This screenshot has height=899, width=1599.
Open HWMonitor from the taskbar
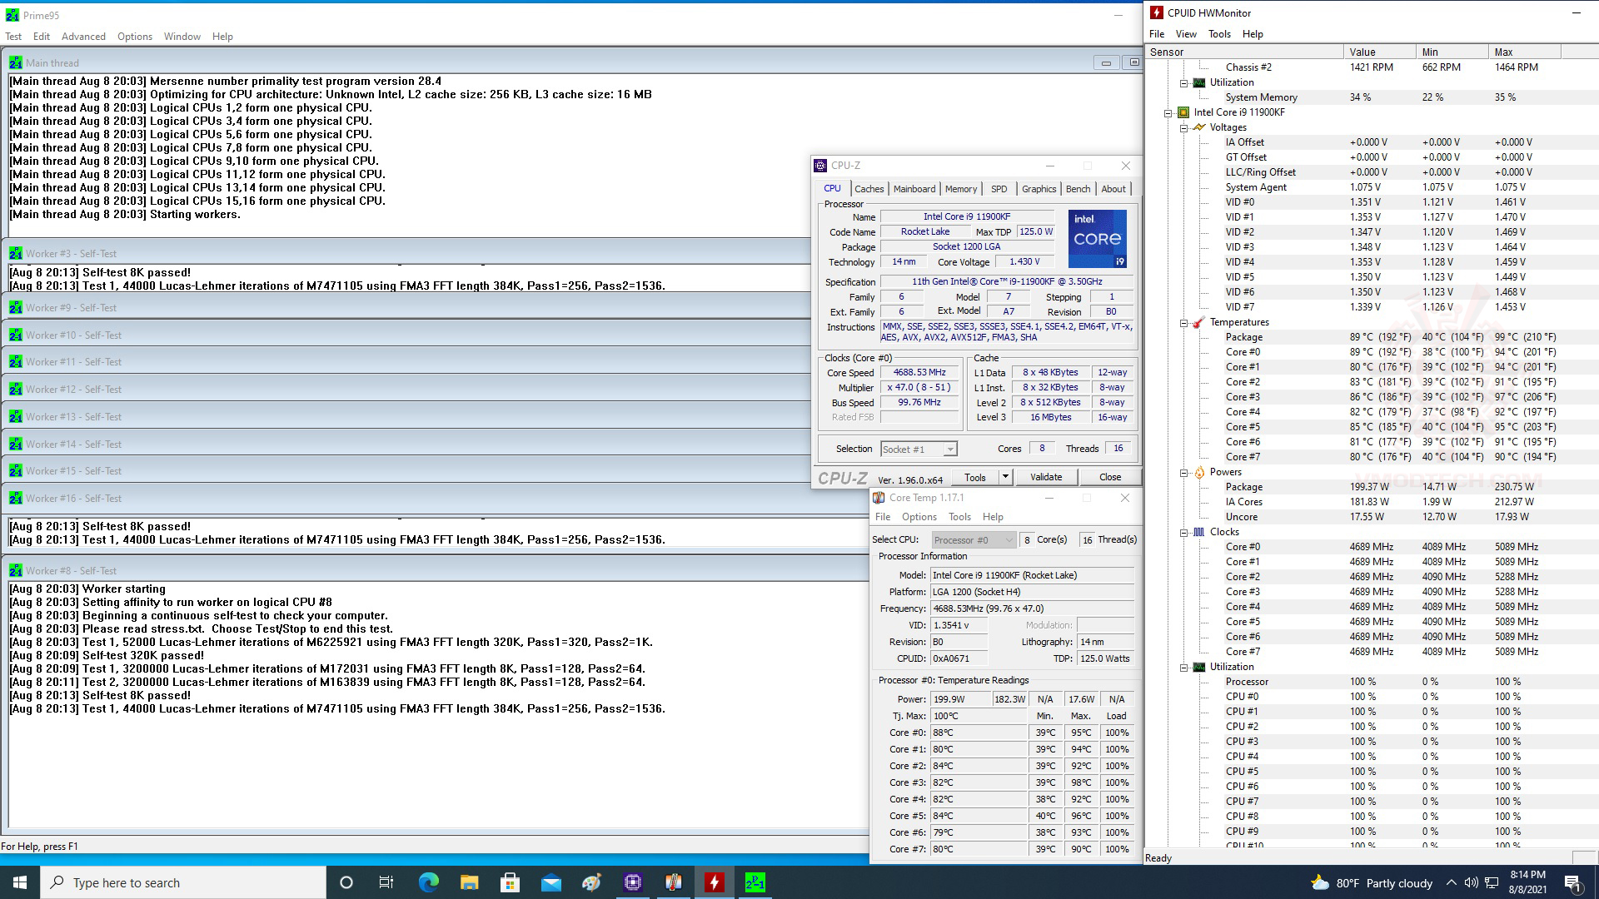click(714, 882)
